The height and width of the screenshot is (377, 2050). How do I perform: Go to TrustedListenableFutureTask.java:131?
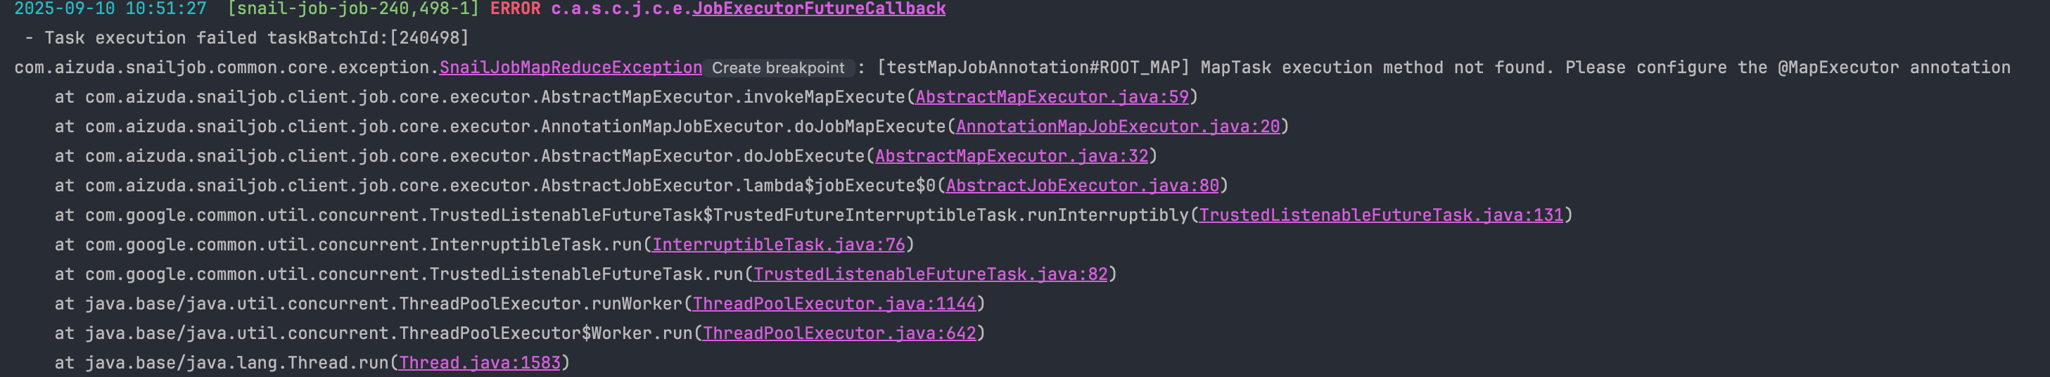click(x=1381, y=215)
